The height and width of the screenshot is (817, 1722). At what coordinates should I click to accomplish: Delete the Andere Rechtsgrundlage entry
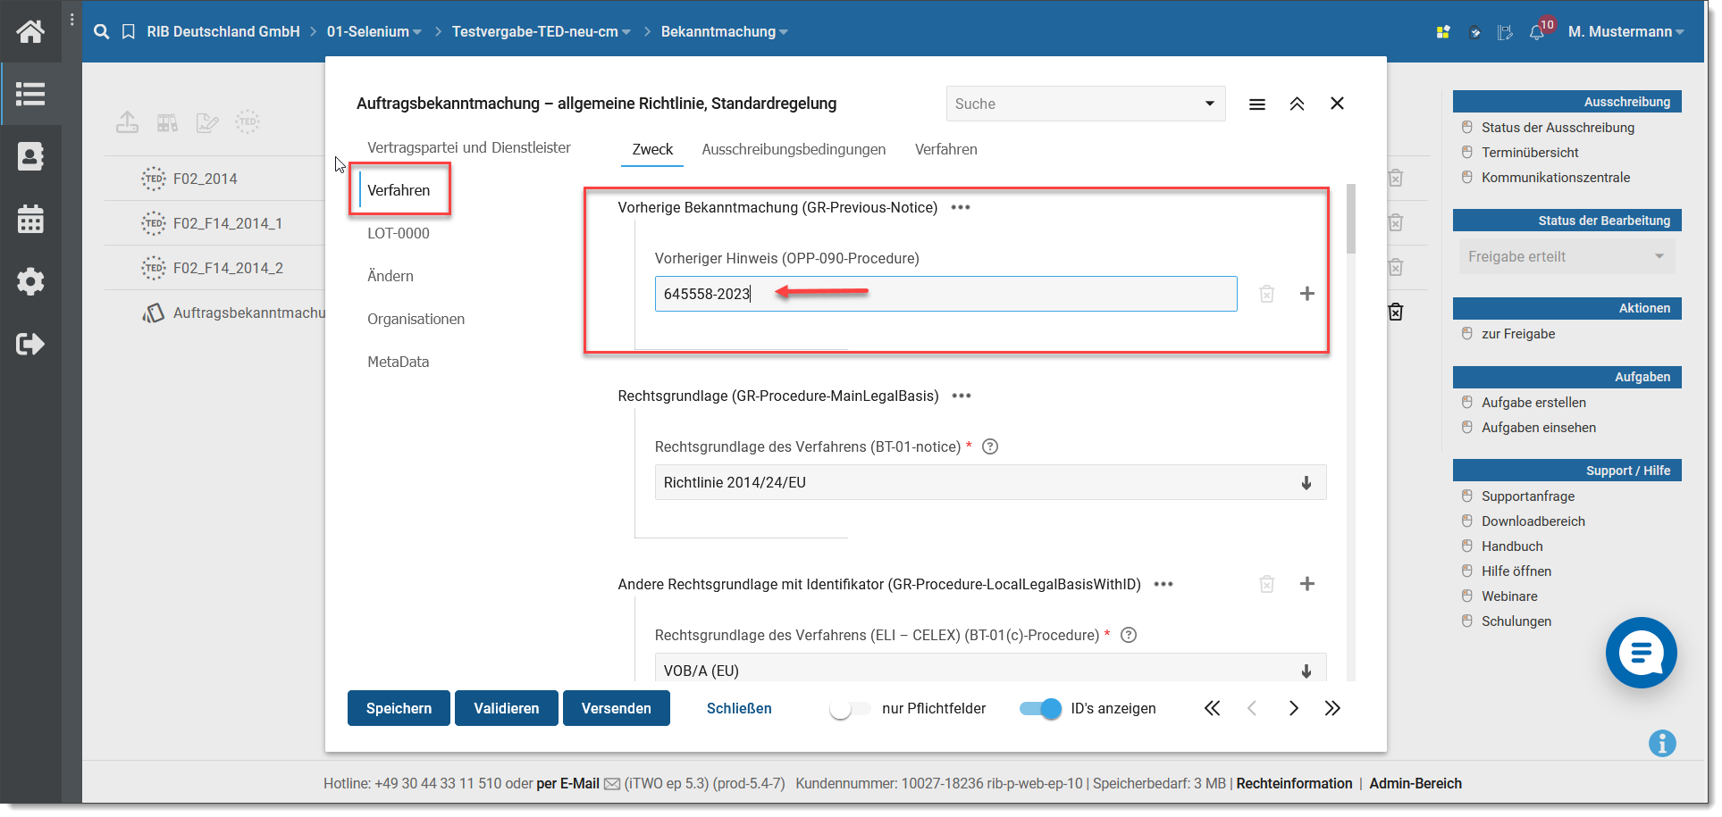pyautogui.click(x=1267, y=584)
